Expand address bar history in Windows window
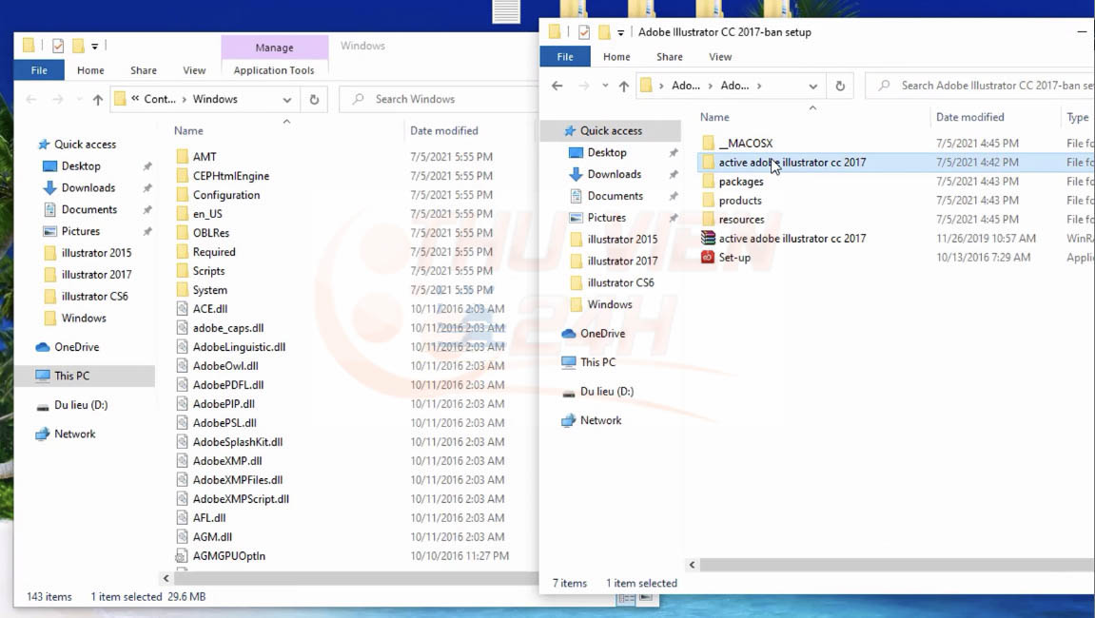 (287, 99)
